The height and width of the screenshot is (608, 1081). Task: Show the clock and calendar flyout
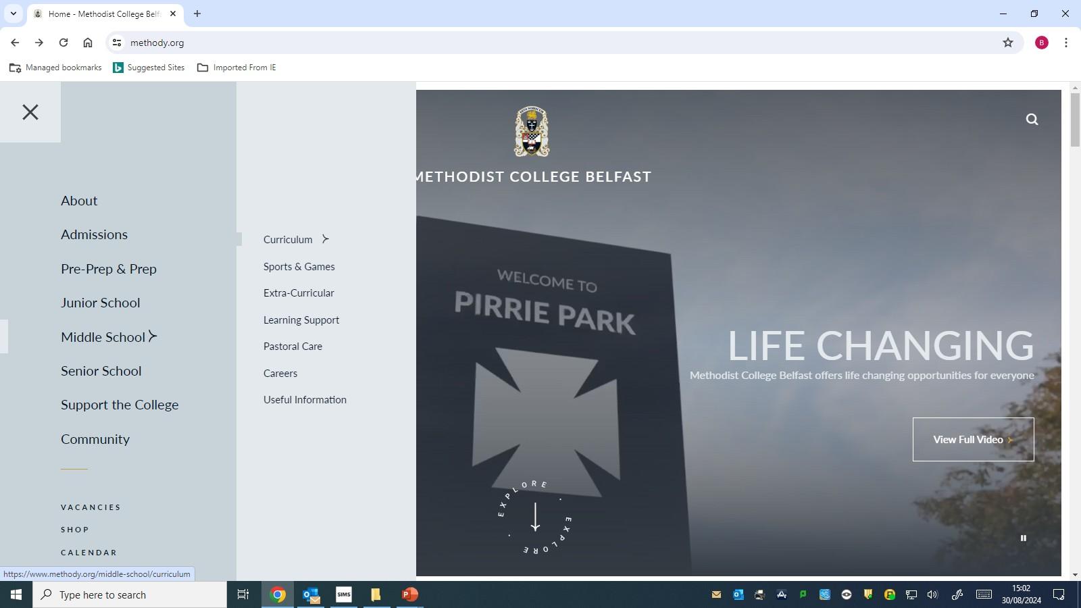(1022, 594)
